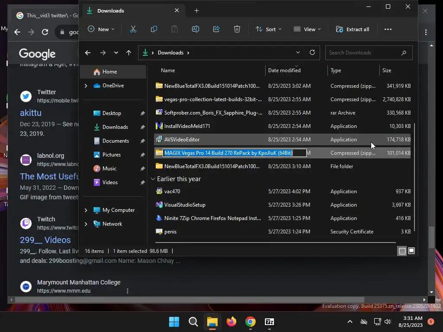This screenshot has width=443, height=332.
Task: Click the Rename icon in toolbar
Action: click(x=196, y=29)
